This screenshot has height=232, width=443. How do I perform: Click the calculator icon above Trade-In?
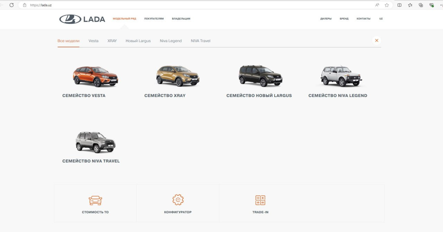click(260, 200)
